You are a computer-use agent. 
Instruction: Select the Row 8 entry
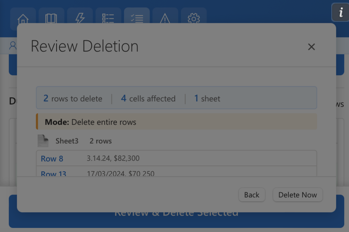point(52,159)
